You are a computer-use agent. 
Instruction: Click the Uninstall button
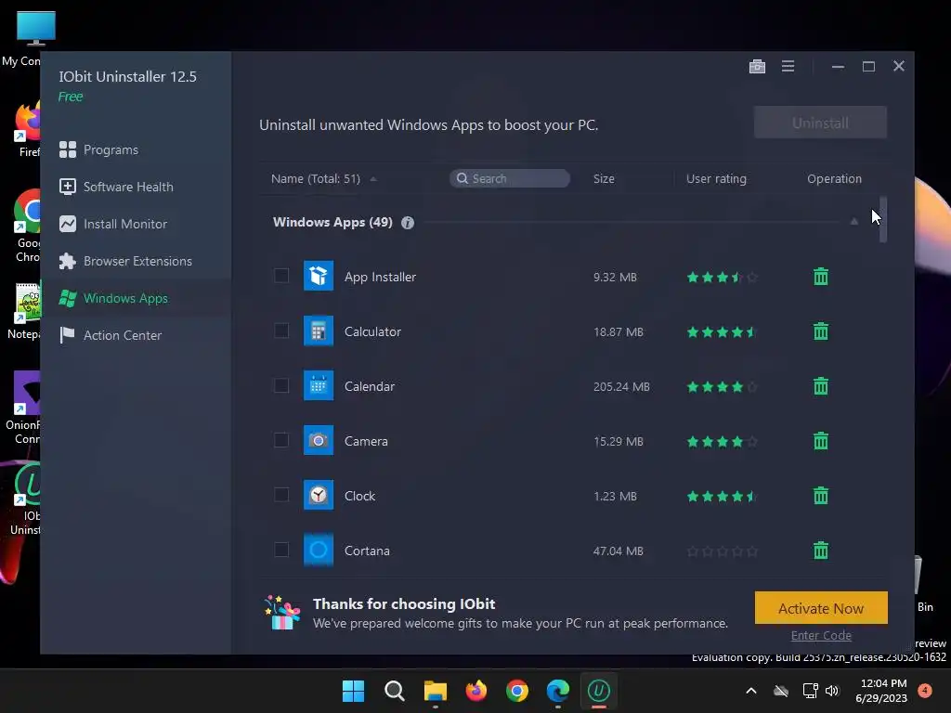point(821,123)
